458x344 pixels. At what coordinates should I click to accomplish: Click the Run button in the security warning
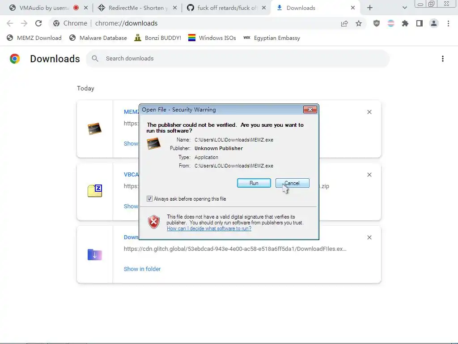[254, 183]
